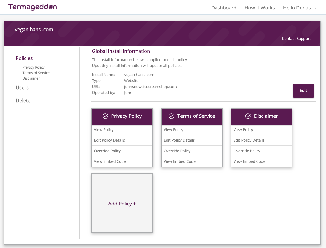Click the Disclaimer checkmark icon
This screenshot has height=248, width=326.
tap(248, 116)
